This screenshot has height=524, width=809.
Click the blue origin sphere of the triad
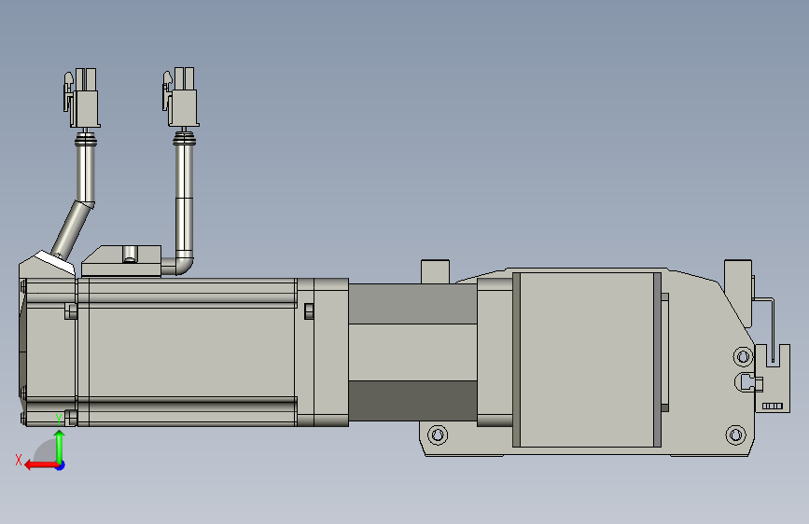(61, 465)
